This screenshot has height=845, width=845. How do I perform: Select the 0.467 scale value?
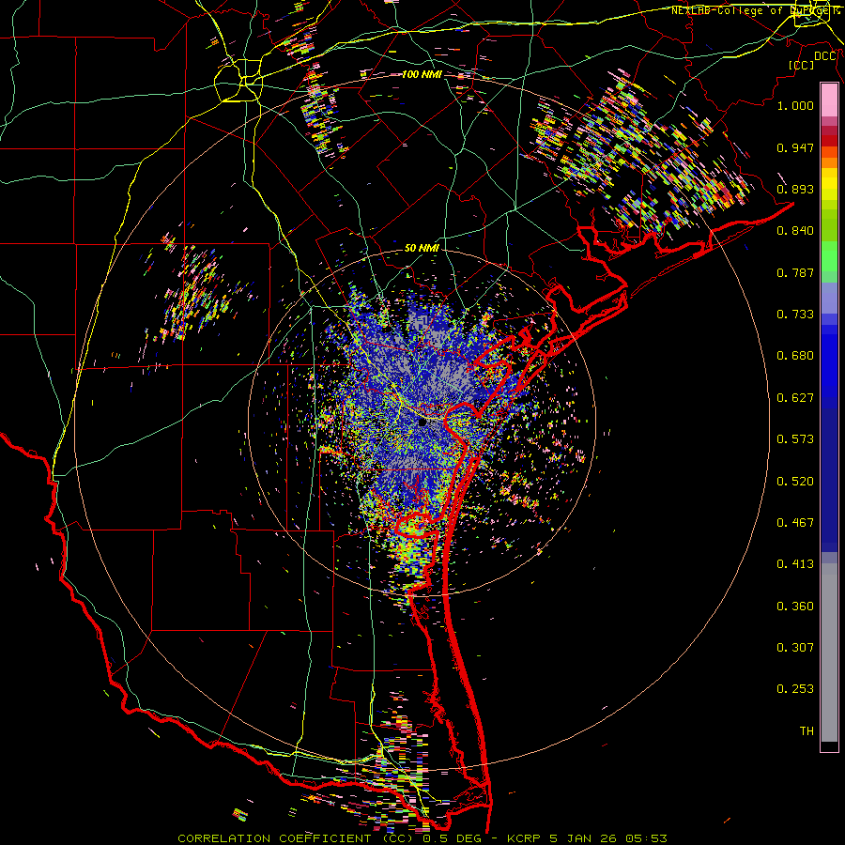pos(795,523)
